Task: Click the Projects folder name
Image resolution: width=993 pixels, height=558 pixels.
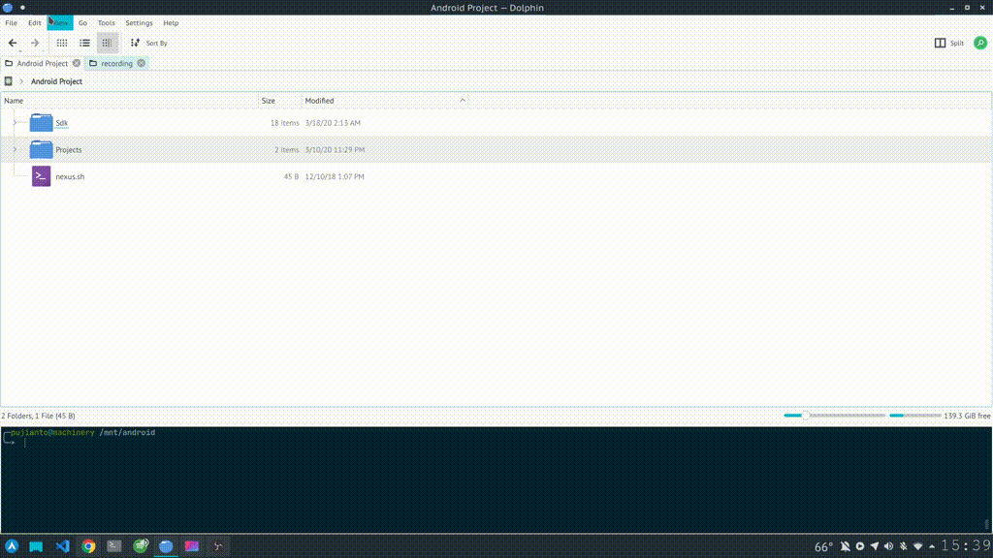Action: pyautogui.click(x=69, y=150)
